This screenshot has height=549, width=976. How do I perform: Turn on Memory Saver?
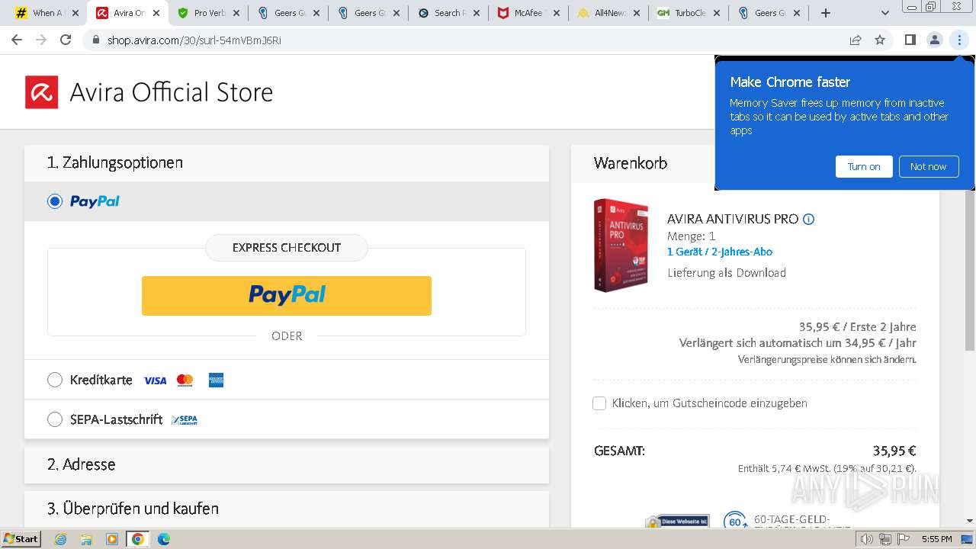864,167
